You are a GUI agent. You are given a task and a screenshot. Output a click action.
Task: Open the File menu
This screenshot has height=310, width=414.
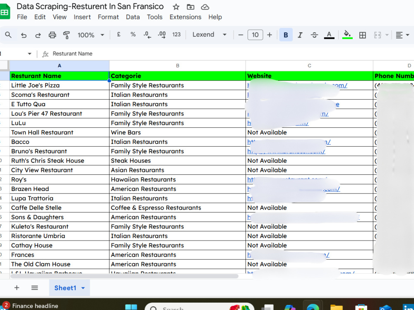tap(22, 17)
